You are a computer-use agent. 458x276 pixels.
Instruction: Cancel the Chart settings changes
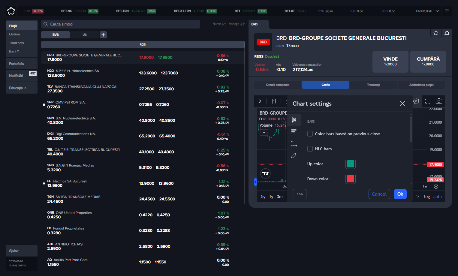tap(379, 194)
